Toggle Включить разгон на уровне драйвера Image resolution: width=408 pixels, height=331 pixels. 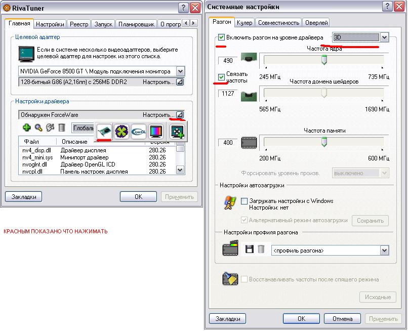tap(221, 37)
